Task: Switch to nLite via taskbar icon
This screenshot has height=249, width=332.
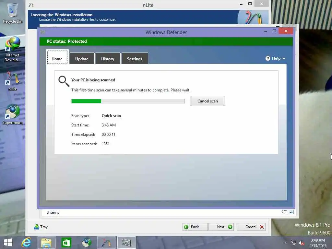Action: (106, 243)
